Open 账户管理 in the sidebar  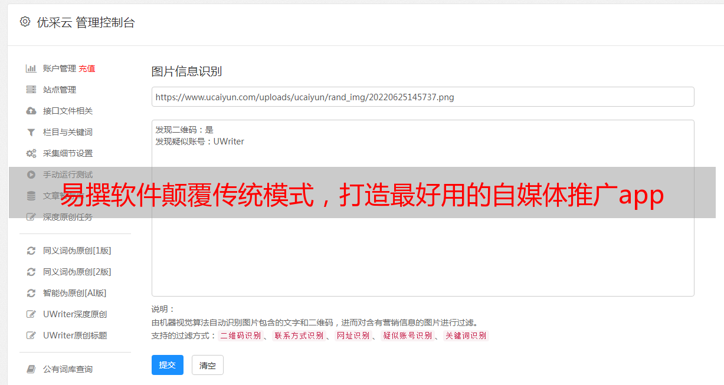click(60, 68)
